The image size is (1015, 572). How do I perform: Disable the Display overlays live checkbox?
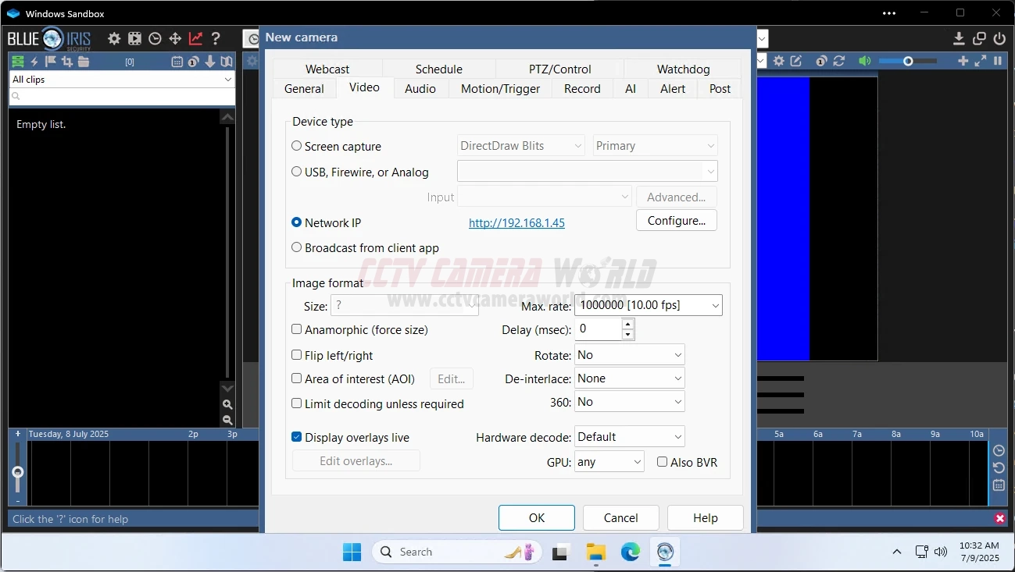tap(296, 437)
